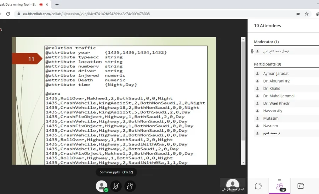Close the Data mining Tool tab
This screenshot has width=319, height=194.
pos(47,5)
